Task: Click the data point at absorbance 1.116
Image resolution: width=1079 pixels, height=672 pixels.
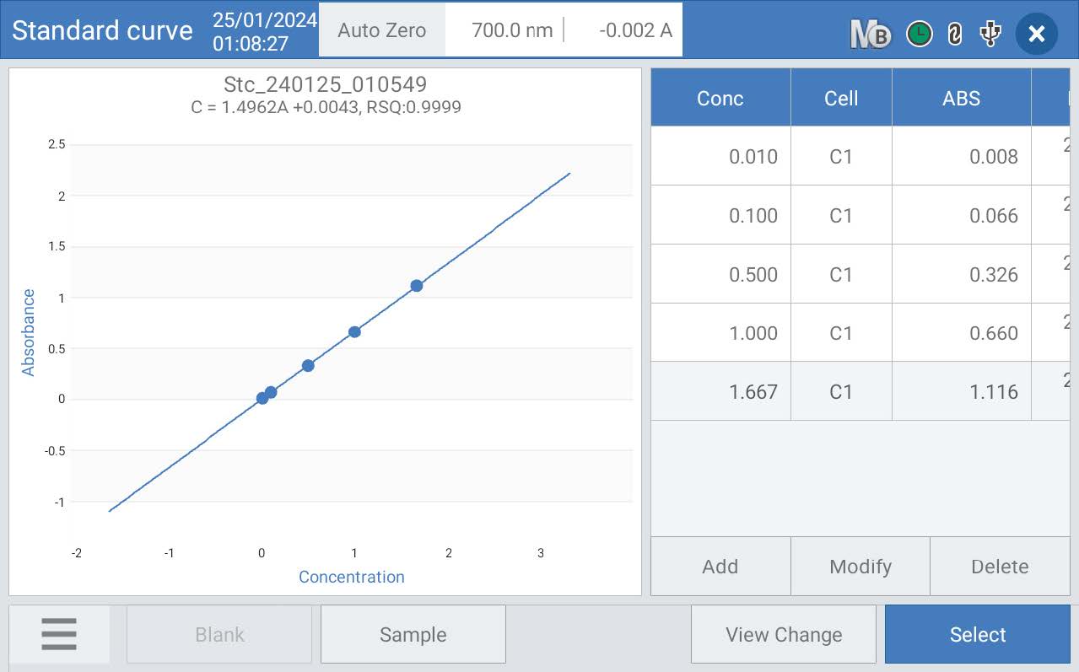Action: 416,286
